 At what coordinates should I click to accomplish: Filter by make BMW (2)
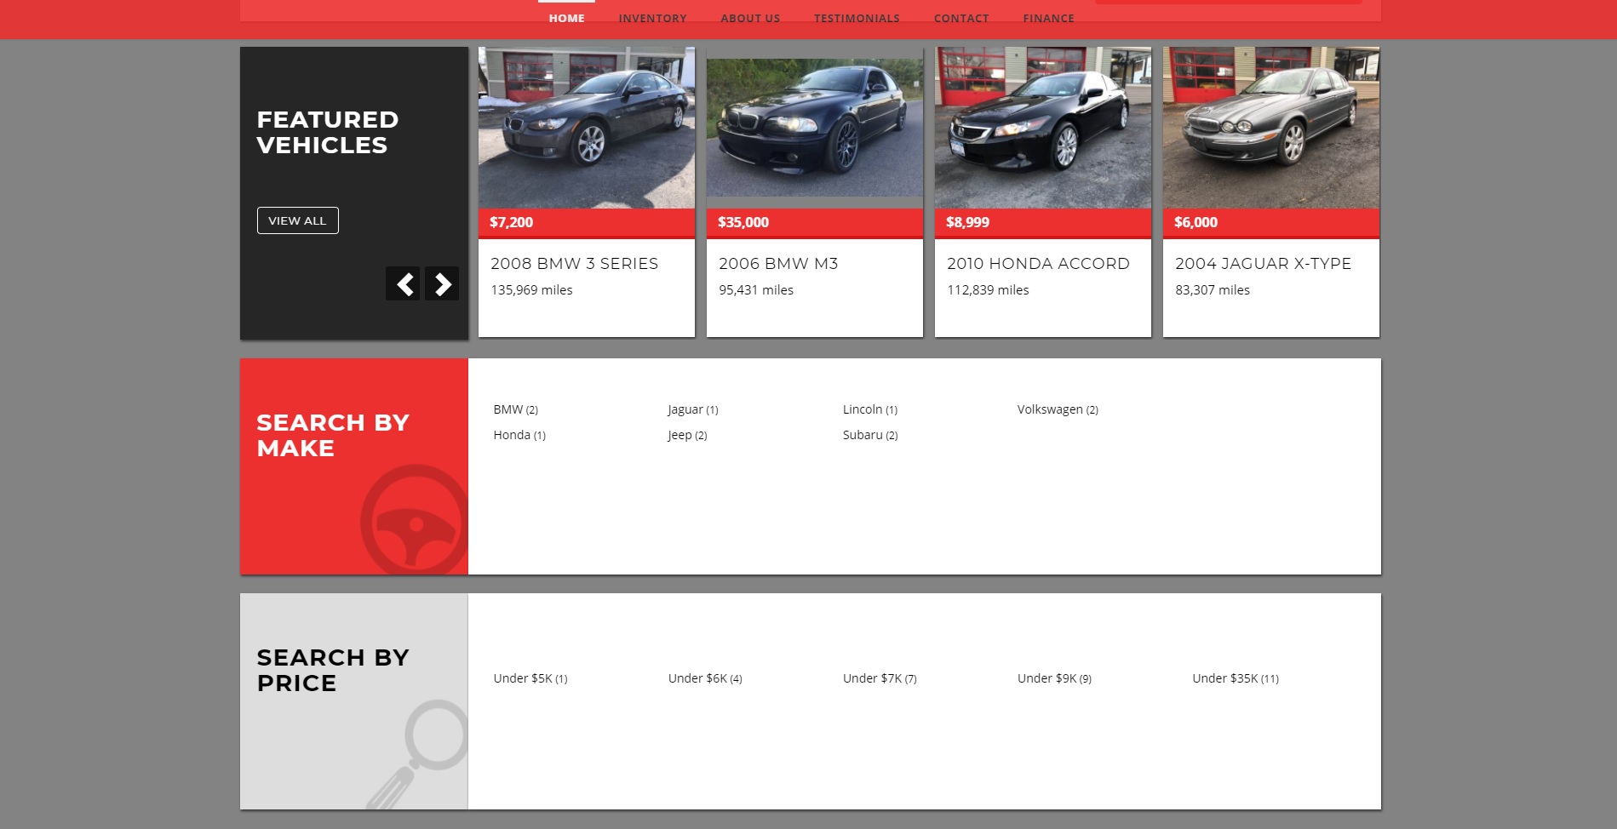[x=516, y=409]
